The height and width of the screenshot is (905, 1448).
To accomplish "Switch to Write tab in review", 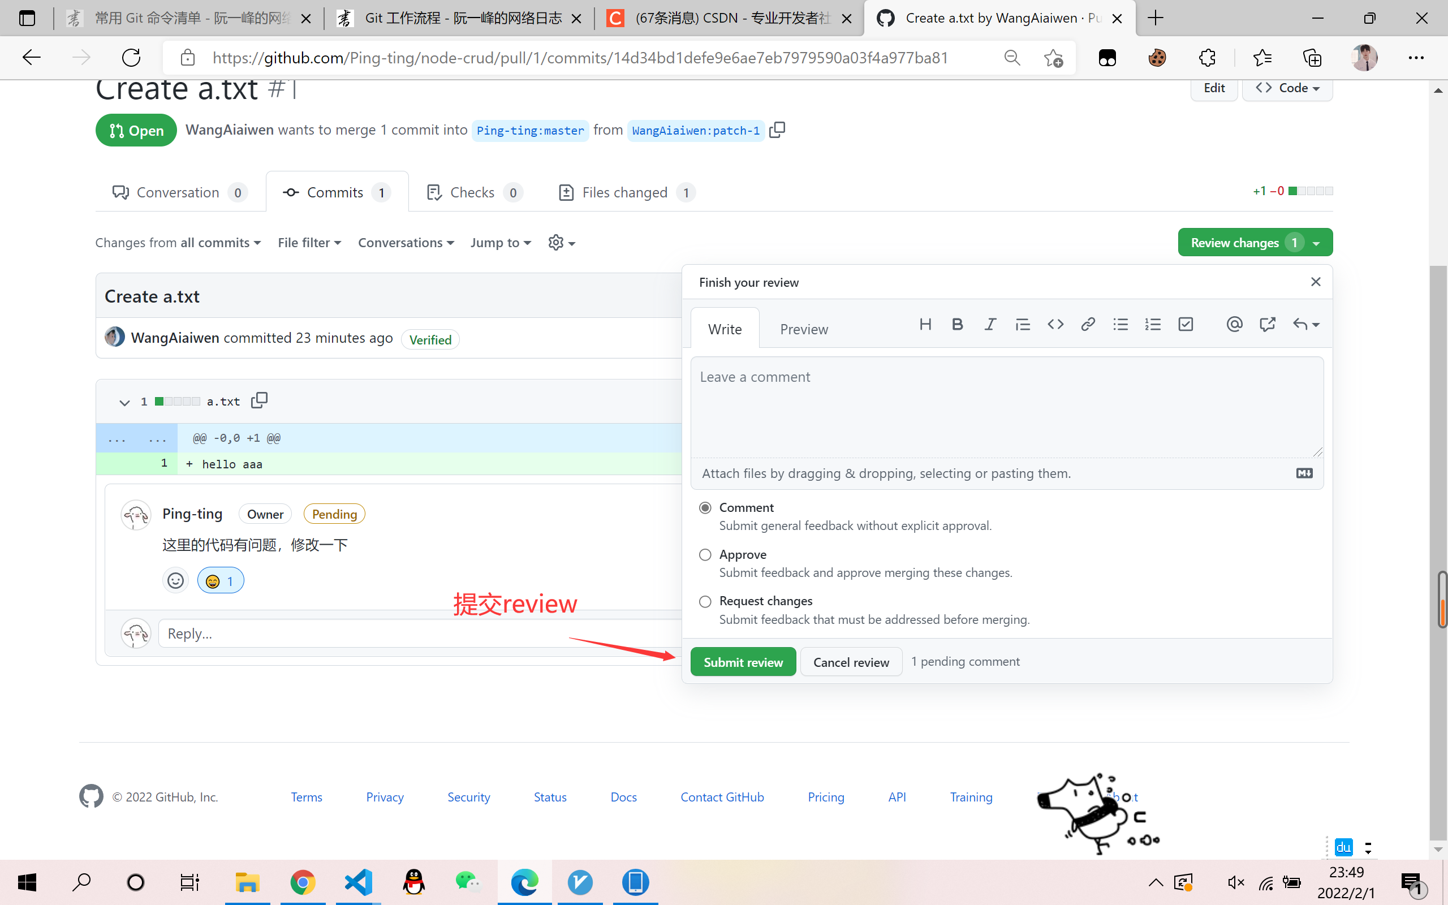I will click(x=725, y=329).
